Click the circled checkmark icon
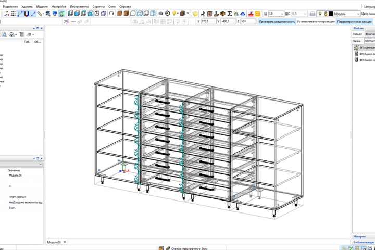 click(167, 14)
